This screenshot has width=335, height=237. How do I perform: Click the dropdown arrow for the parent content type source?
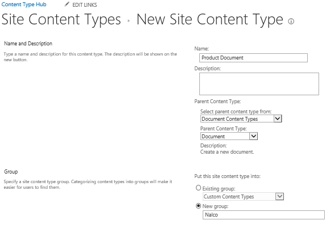click(x=278, y=118)
